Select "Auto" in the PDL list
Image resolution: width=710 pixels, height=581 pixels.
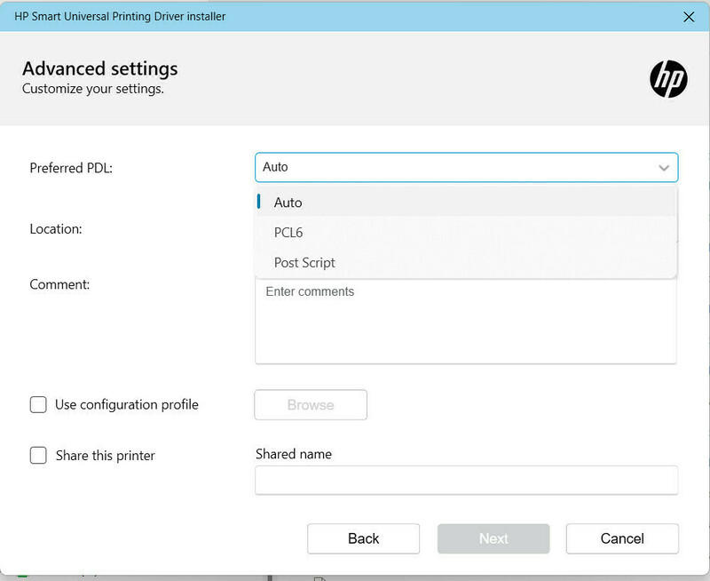(288, 203)
